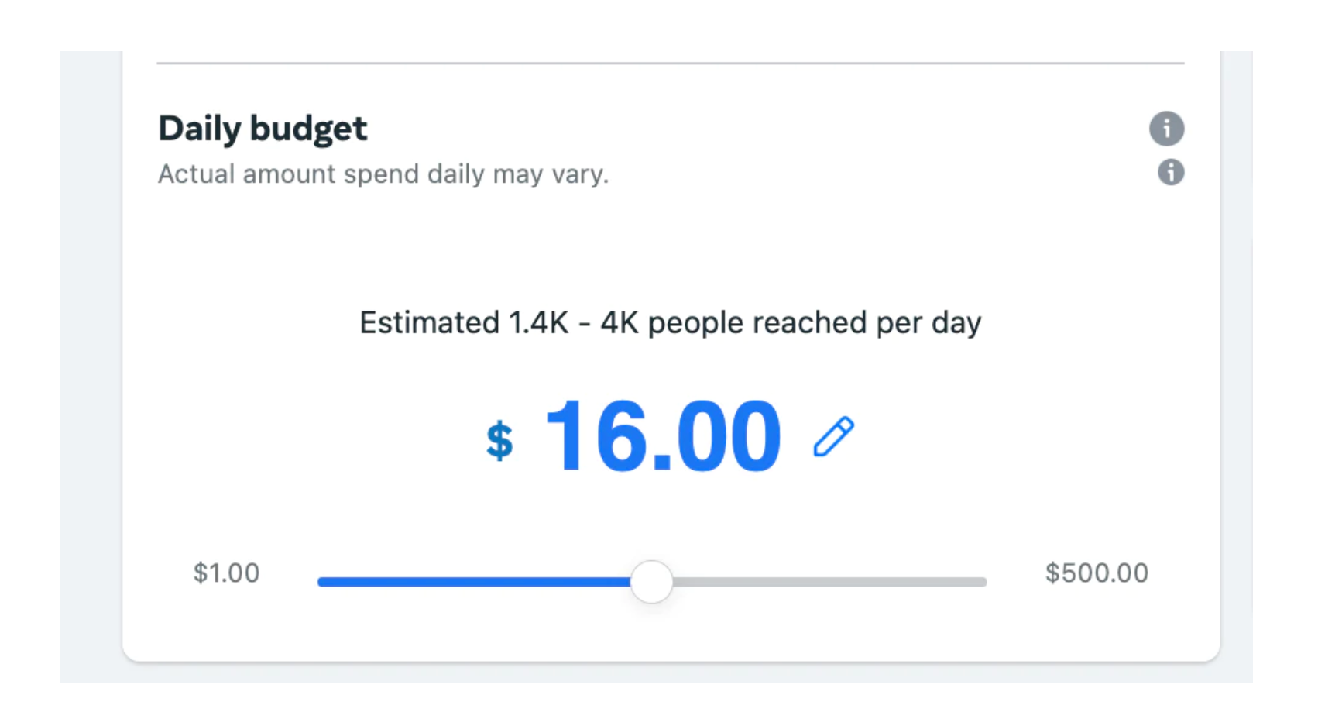Click the estimated people reached text
Viewport: 1318px width, 719px height.
point(670,323)
